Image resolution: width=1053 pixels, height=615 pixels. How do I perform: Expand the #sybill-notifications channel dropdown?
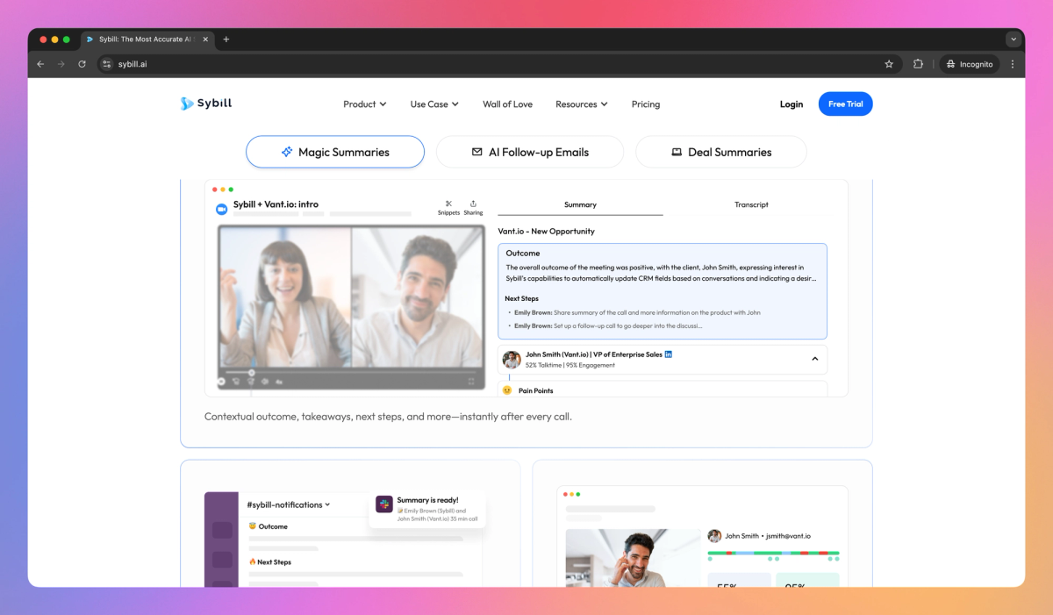tap(289, 504)
